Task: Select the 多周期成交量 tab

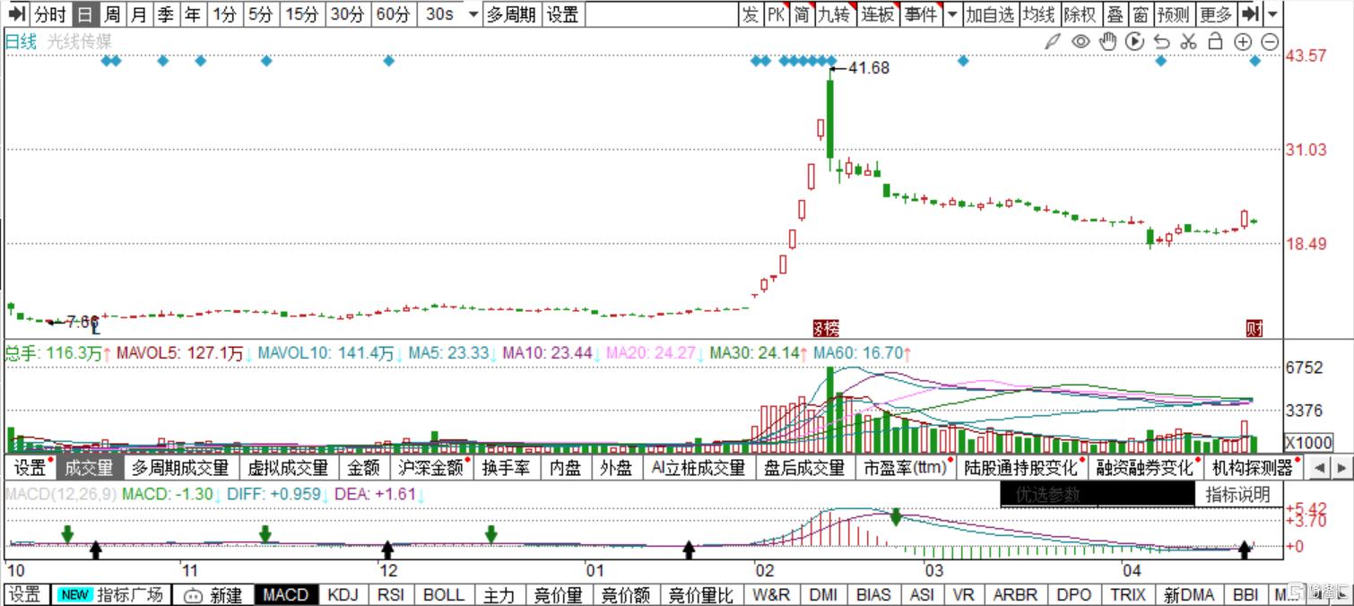Action: (180, 467)
